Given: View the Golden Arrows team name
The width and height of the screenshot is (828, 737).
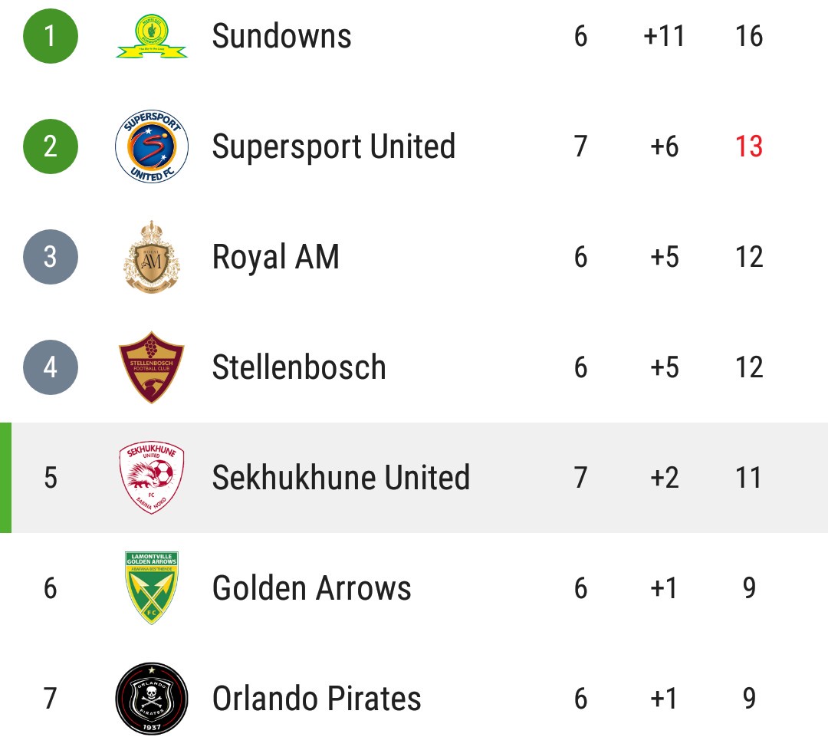Looking at the screenshot, I should [311, 588].
